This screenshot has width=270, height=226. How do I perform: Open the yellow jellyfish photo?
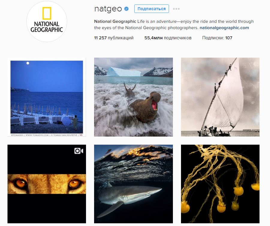coord(220,184)
